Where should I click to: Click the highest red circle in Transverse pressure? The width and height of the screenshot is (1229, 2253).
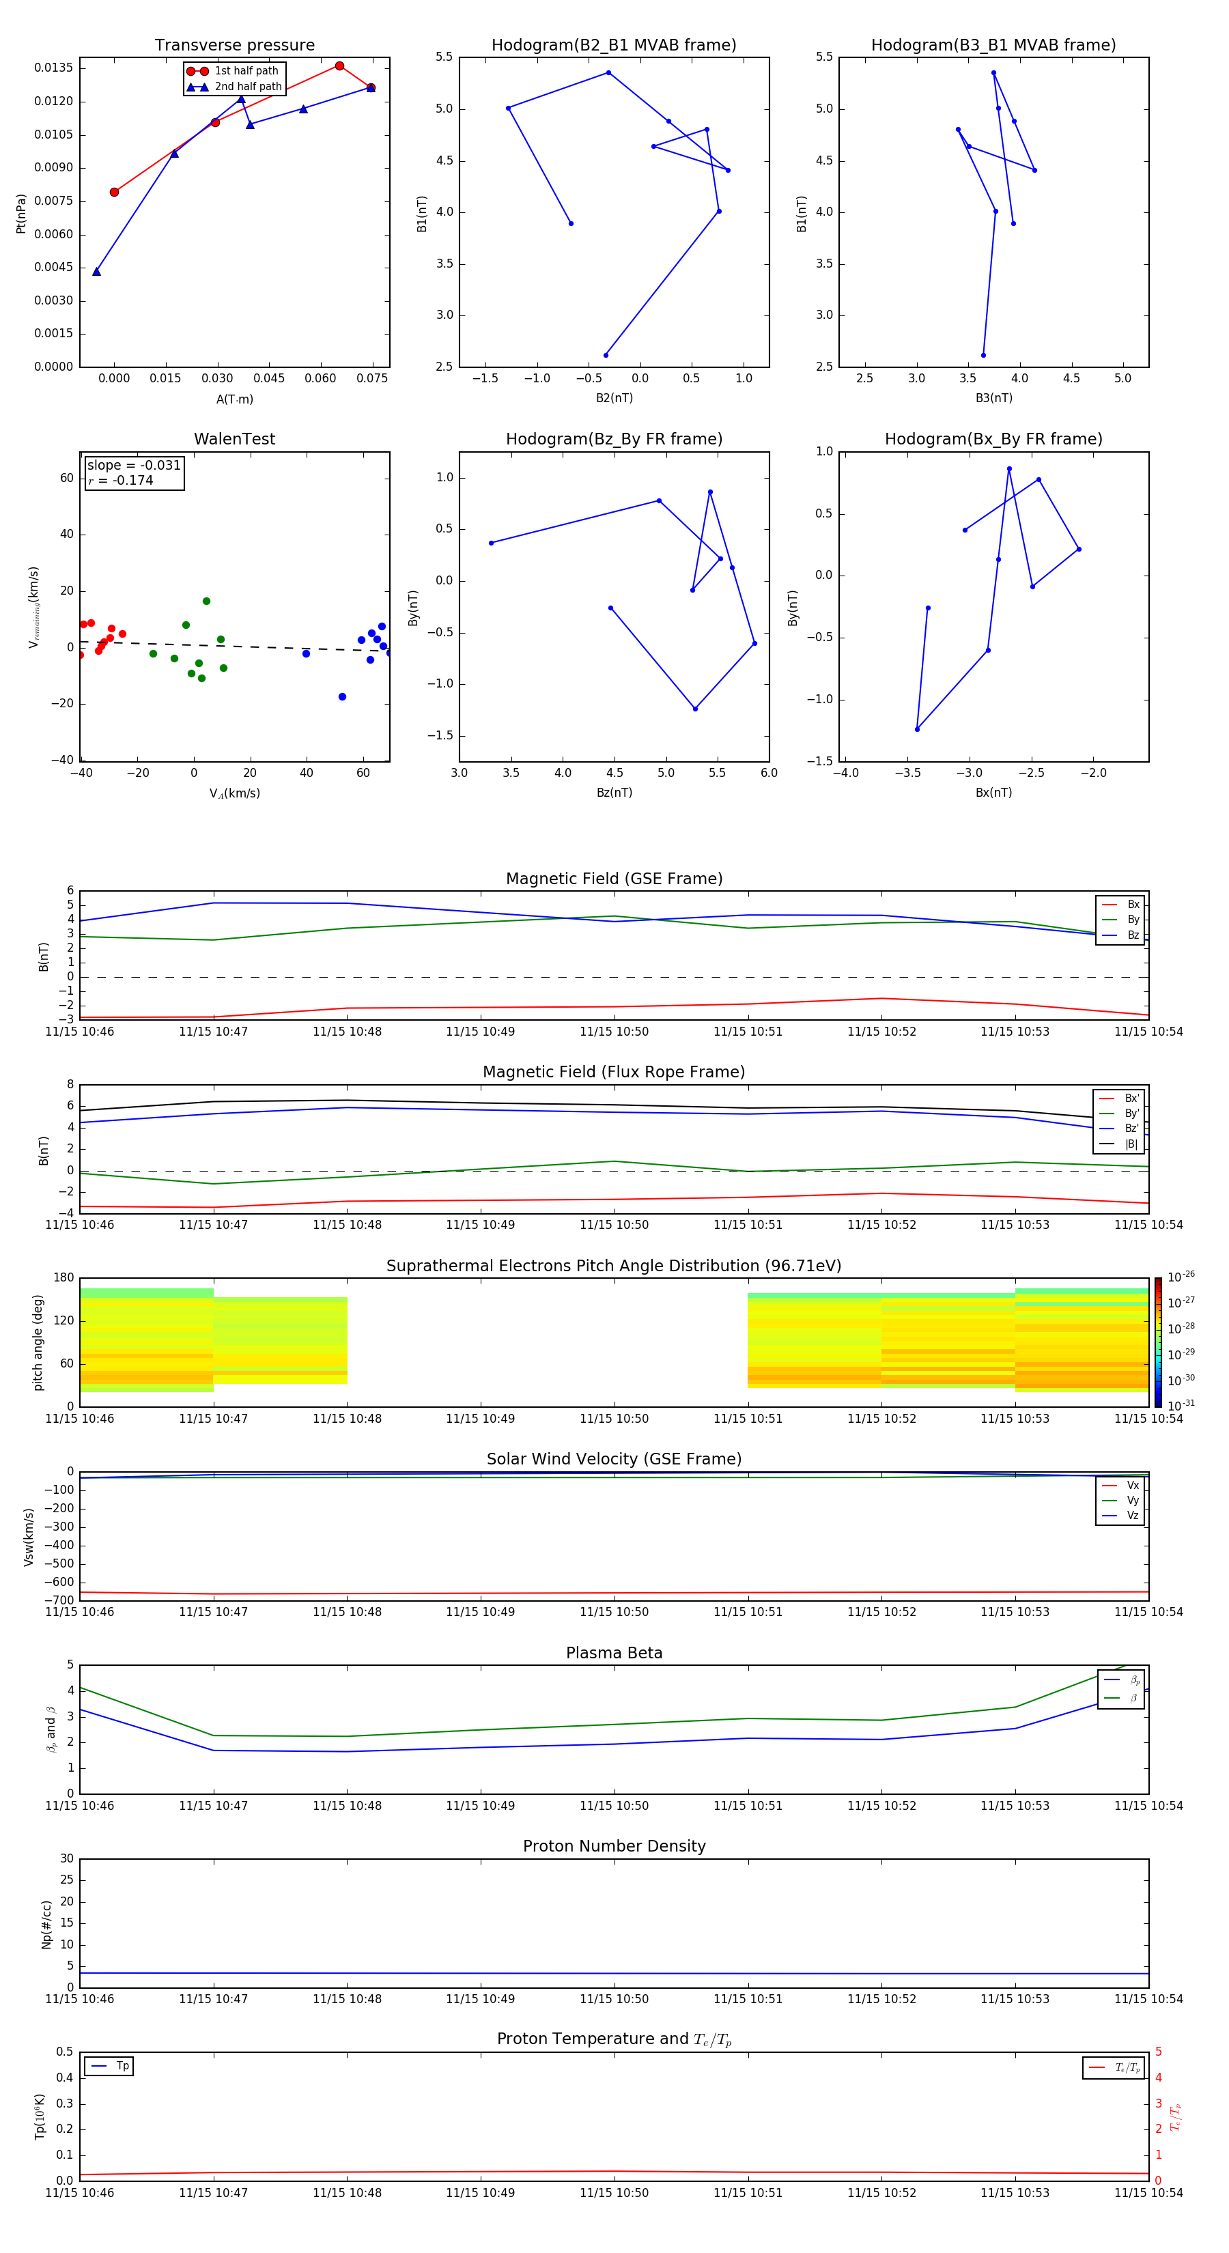click(x=339, y=66)
